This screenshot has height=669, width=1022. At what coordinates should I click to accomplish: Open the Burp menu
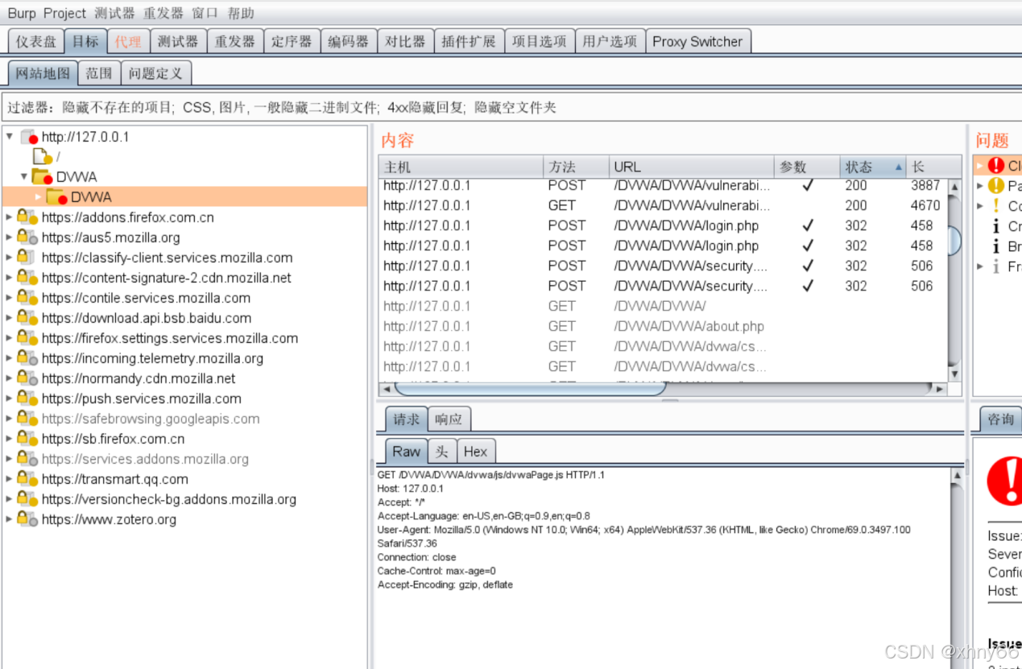(22, 13)
